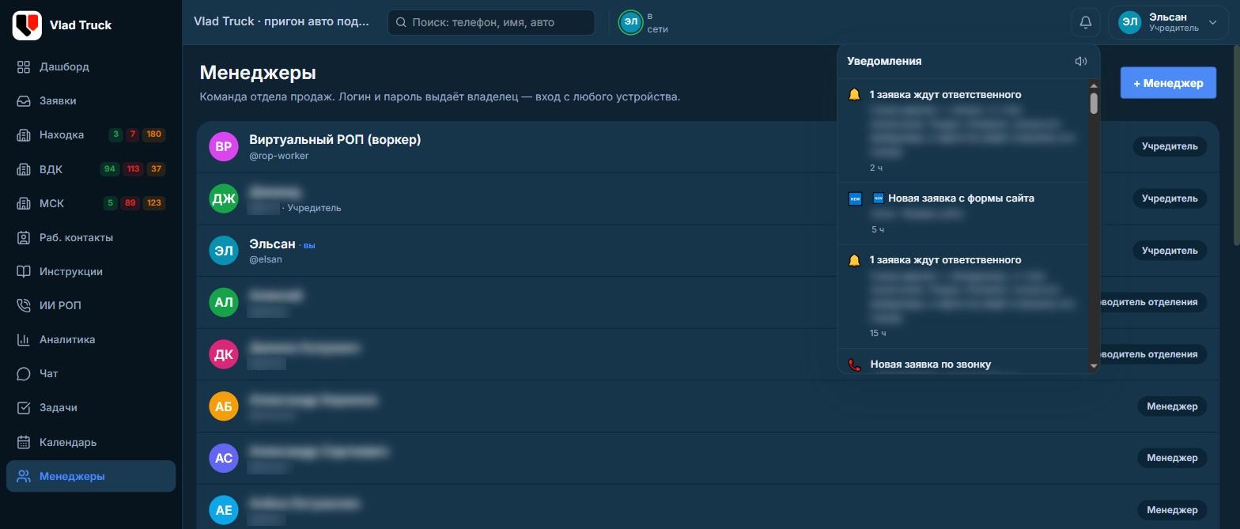Click the ВР avatar of Виртуальный РОП
Screen dimensions: 1240x529
click(x=224, y=146)
